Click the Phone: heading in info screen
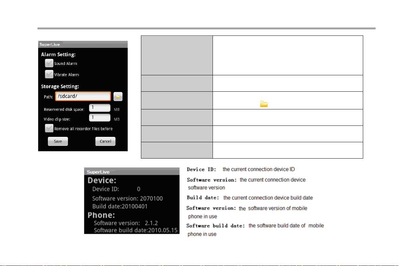This screenshot has height=266, width=399. (x=101, y=215)
